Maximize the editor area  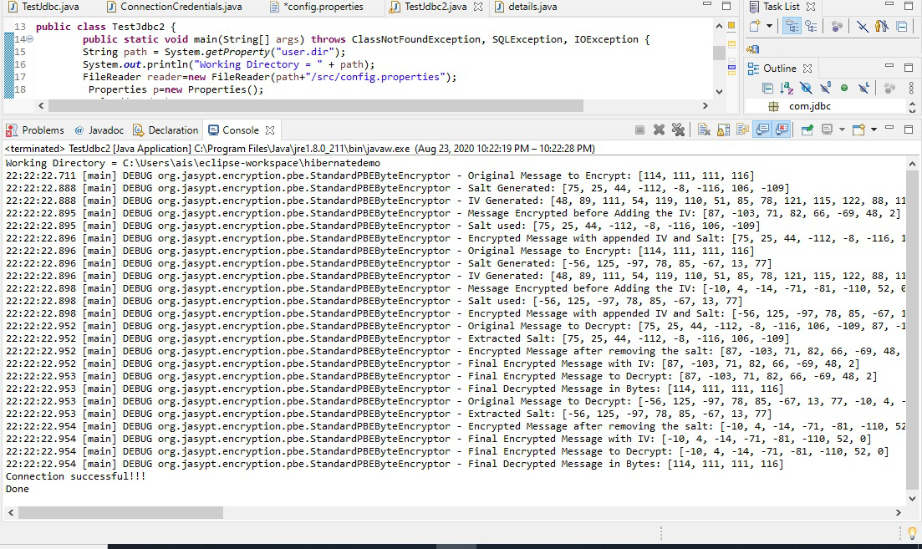coord(726,7)
